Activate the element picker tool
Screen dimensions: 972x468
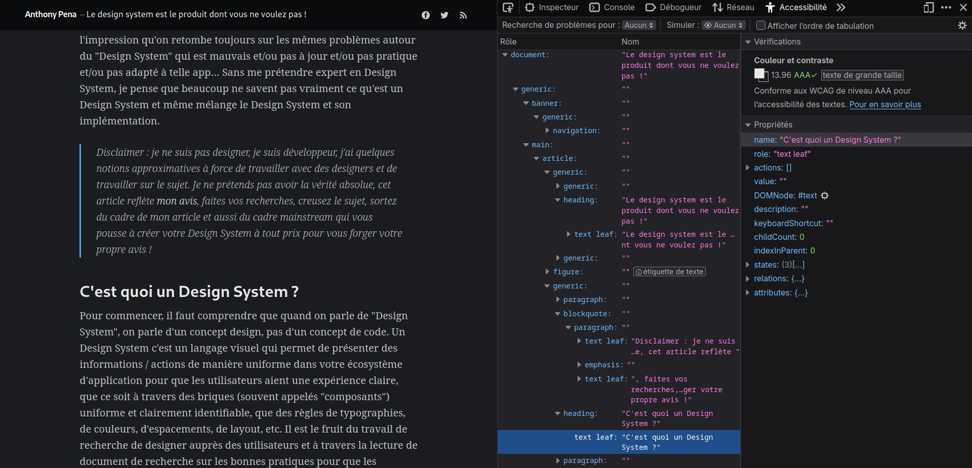[508, 7]
